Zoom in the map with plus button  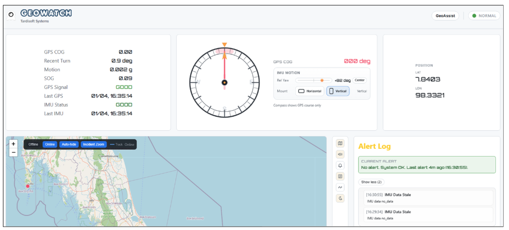[13, 144]
